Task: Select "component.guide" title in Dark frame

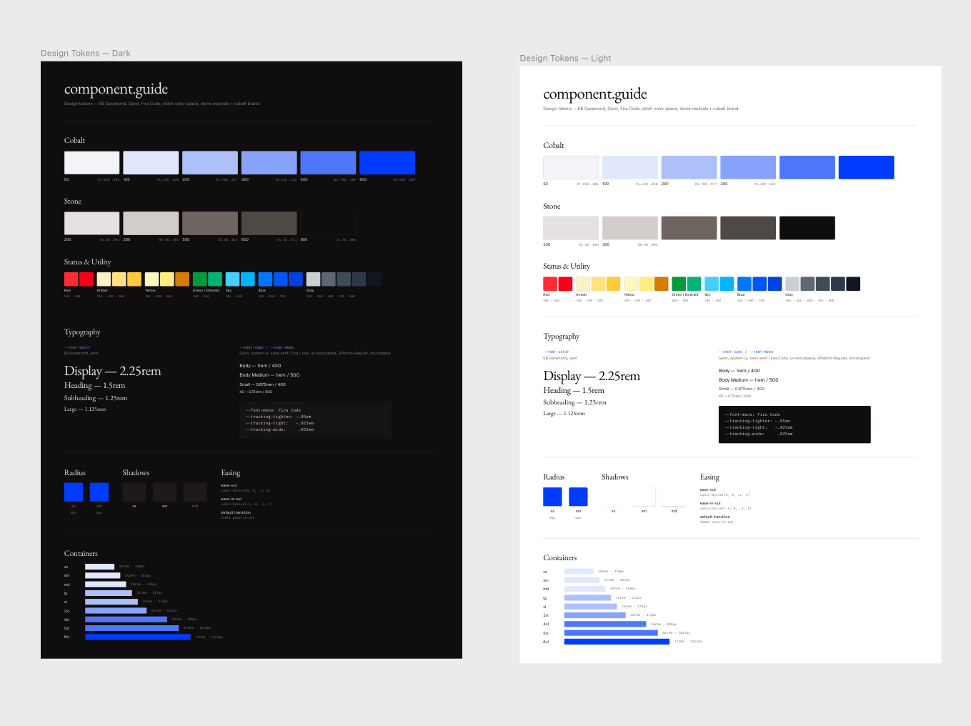Action: pyautogui.click(x=116, y=89)
